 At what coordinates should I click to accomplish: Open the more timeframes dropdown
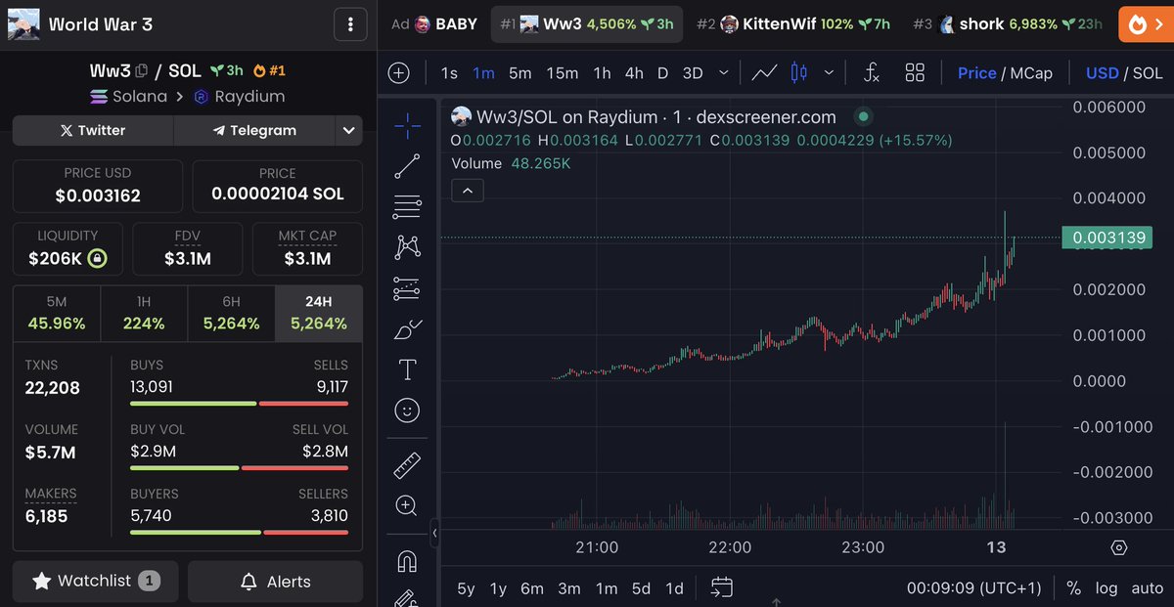tap(724, 73)
